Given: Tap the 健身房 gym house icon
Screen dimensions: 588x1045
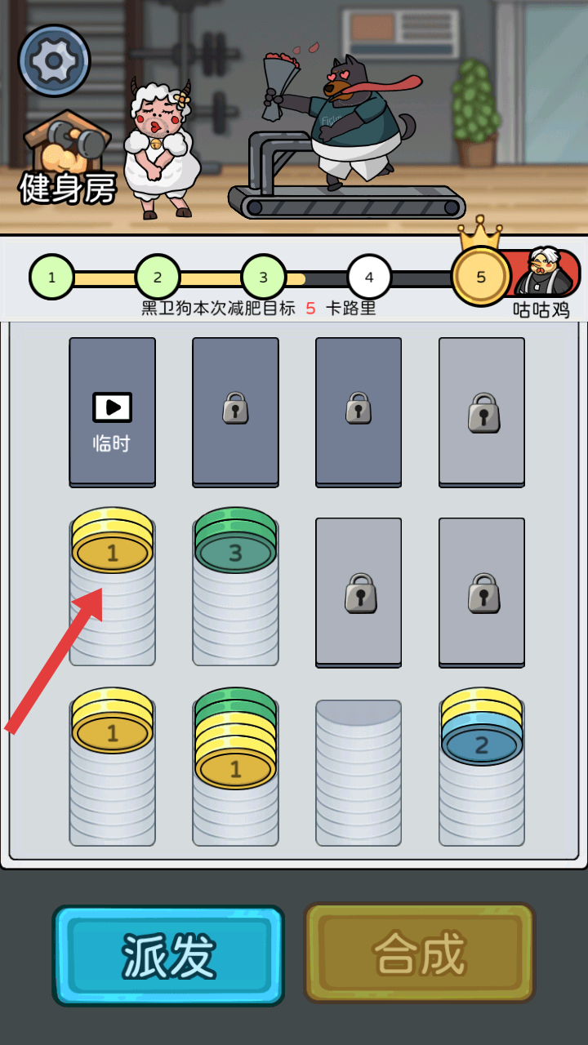Looking at the screenshot, I should tap(67, 157).
